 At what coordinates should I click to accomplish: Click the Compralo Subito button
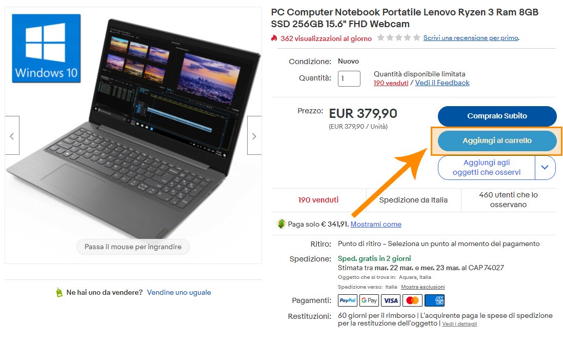point(497,116)
